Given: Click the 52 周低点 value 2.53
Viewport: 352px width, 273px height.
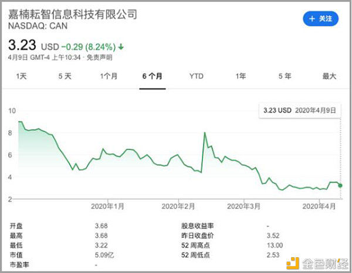Looking at the screenshot, I should [273, 255].
